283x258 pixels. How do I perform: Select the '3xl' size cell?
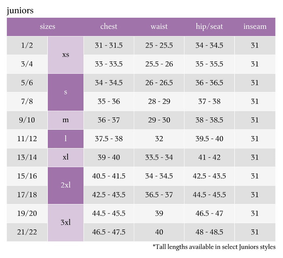click(66, 223)
